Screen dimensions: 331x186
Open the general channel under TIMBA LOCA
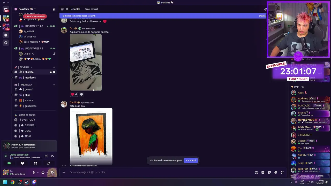coord(34,89)
